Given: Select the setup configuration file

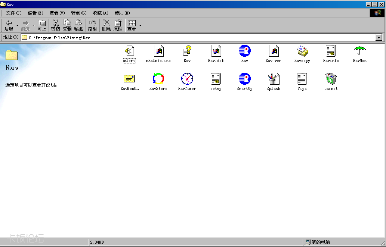Looking at the screenshot, I should pyautogui.click(x=216, y=79).
